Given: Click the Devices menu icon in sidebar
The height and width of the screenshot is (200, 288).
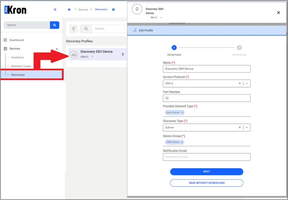Looking at the screenshot, I should (5, 49).
